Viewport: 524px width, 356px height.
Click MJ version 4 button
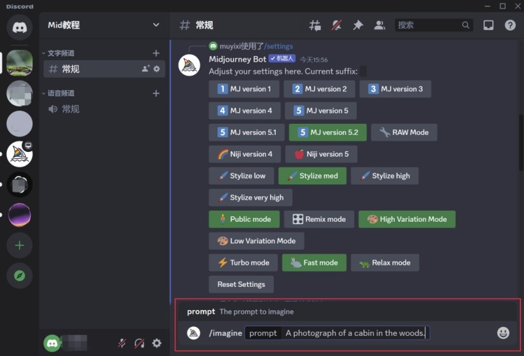245,110
